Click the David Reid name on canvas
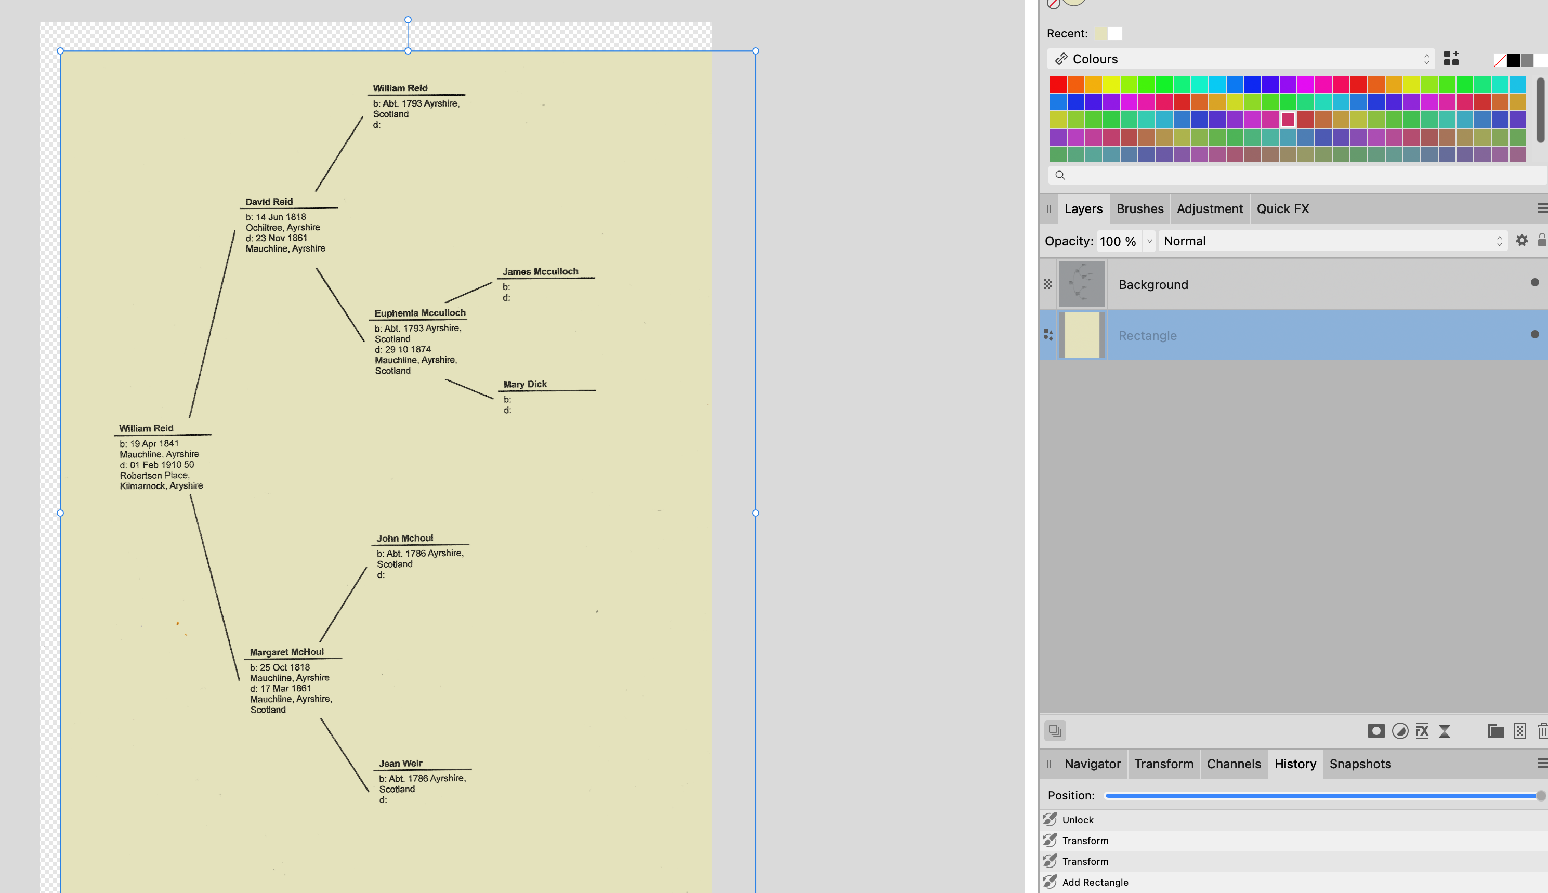This screenshot has width=1548, height=893. [x=269, y=201]
